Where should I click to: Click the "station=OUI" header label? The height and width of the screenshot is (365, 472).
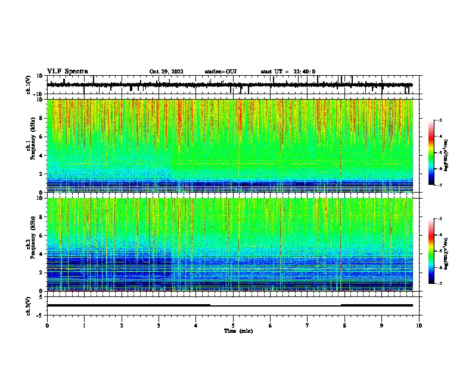[221, 72]
